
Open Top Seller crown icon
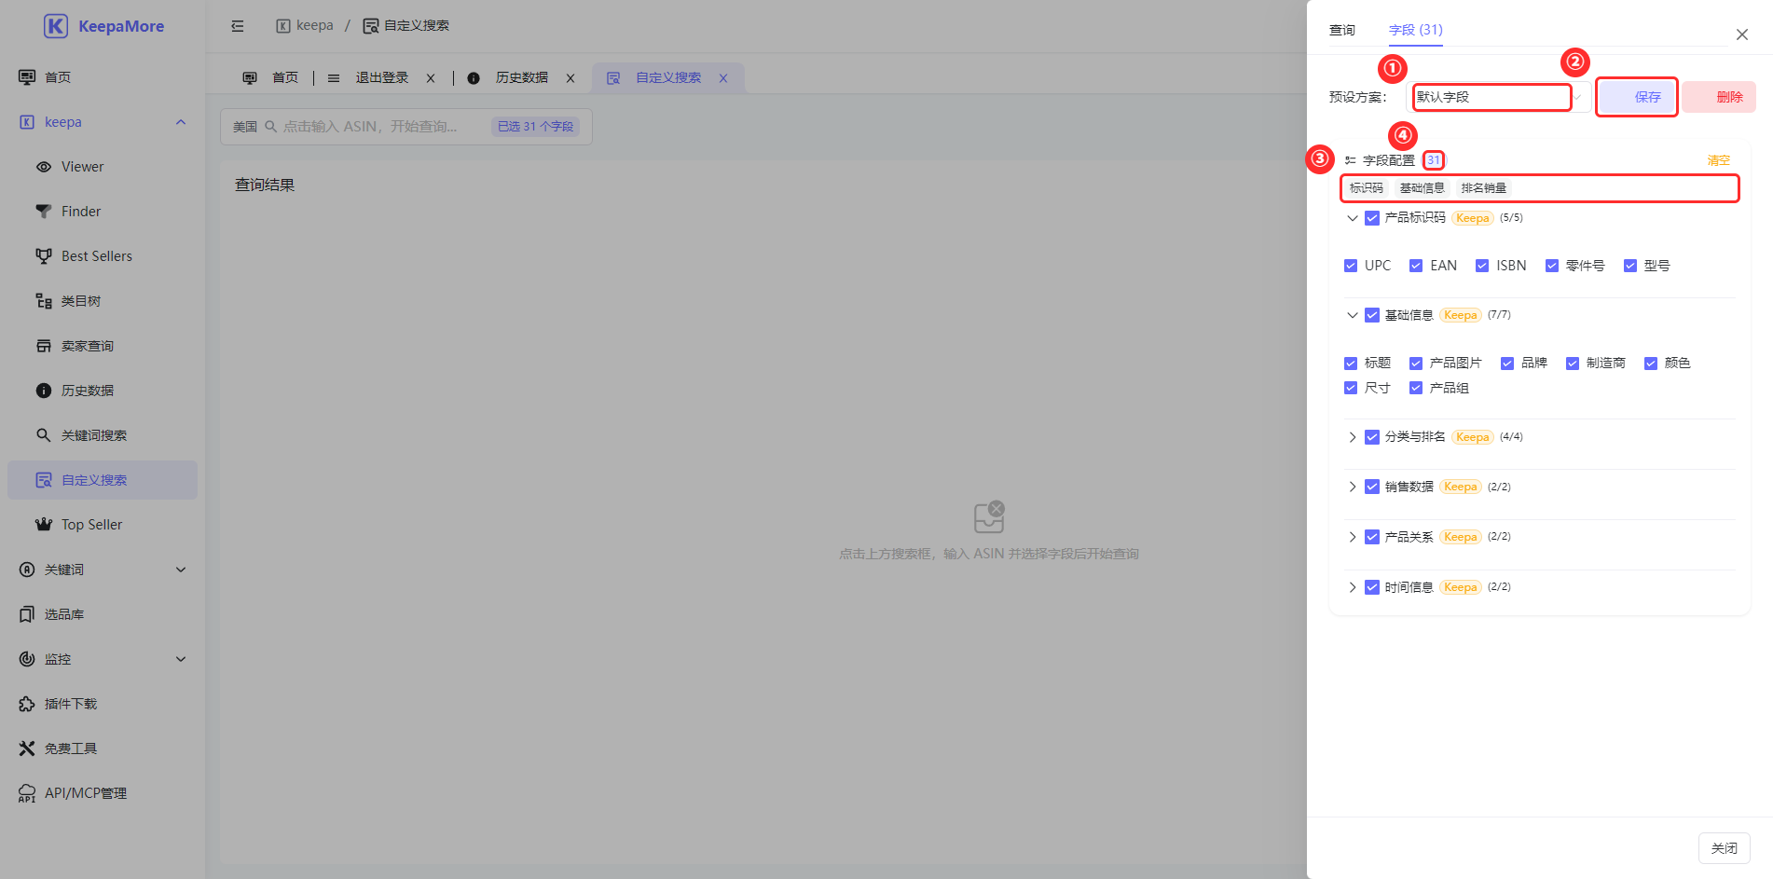coord(44,525)
